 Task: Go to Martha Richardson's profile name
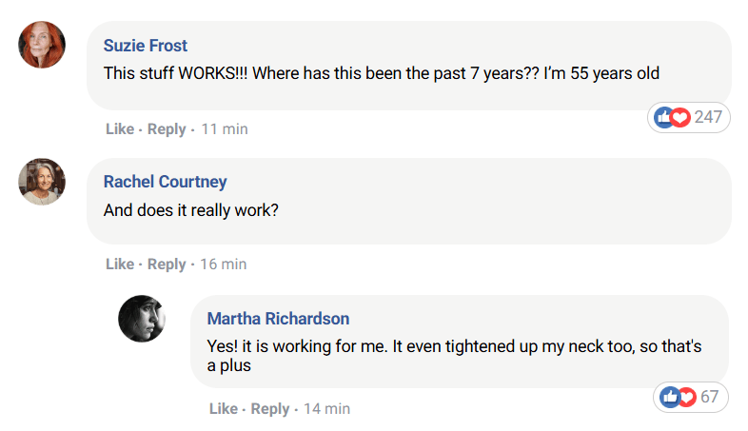[278, 319]
